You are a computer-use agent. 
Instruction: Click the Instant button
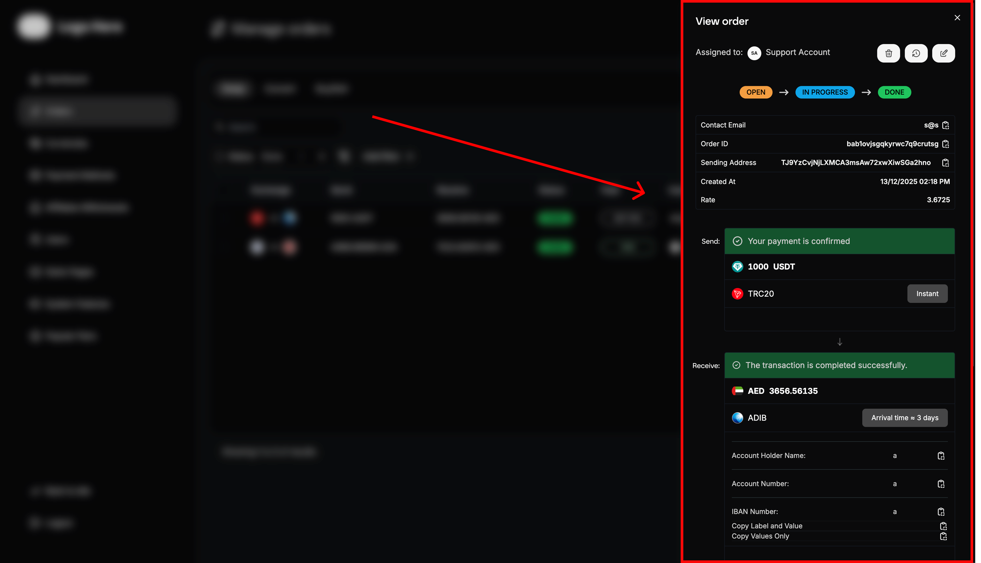(x=927, y=293)
